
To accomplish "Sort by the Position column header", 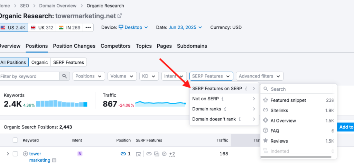I will pos(123,140).
